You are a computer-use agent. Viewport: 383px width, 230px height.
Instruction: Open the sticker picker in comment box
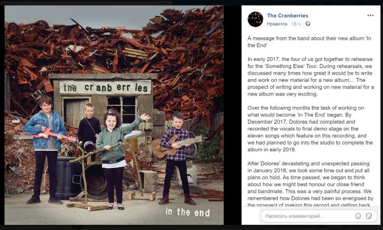pyautogui.click(x=369, y=216)
